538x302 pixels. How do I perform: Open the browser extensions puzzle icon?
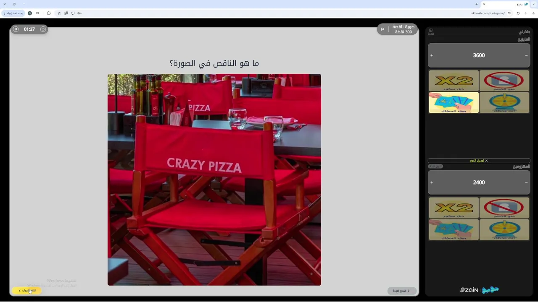pos(49,13)
